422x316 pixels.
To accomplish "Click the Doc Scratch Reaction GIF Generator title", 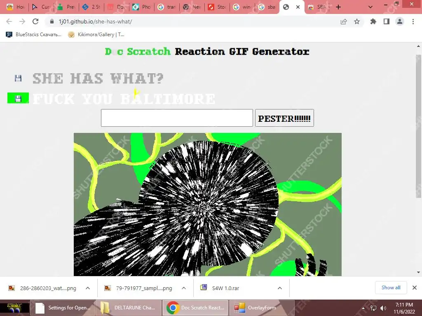I will [x=207, y=51].
